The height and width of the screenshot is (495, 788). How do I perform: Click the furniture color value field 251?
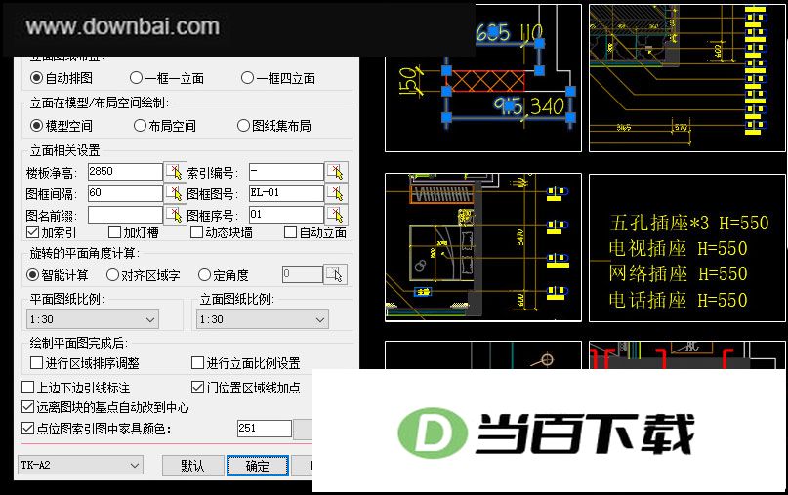(265, 429)
